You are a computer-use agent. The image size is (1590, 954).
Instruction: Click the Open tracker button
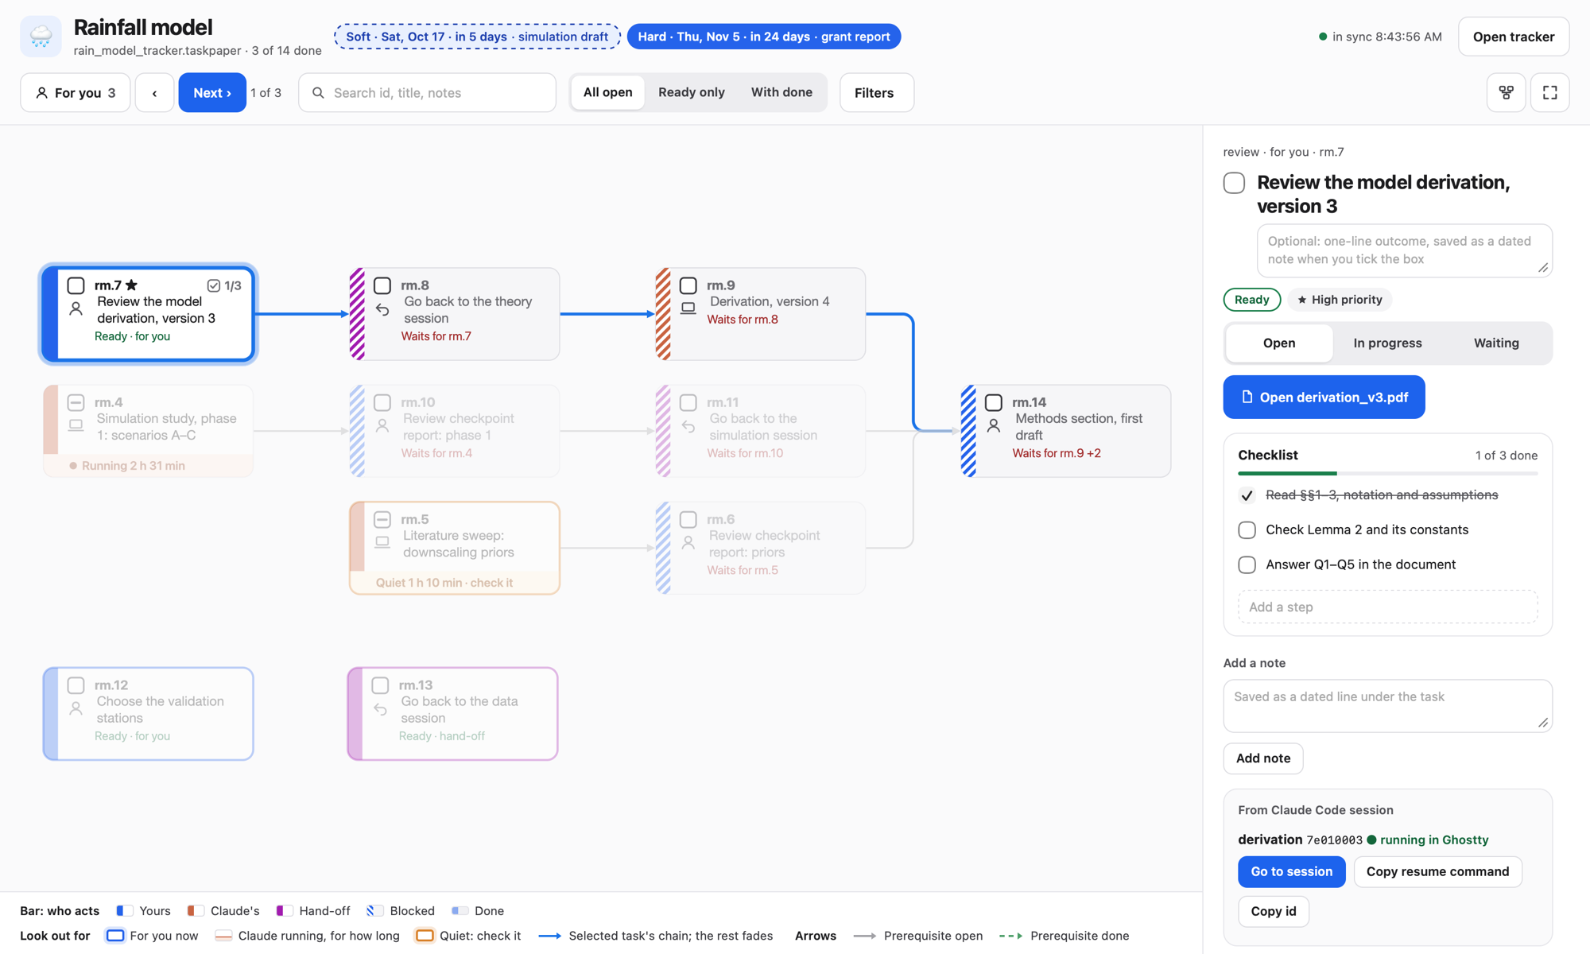coord(1514,37)
